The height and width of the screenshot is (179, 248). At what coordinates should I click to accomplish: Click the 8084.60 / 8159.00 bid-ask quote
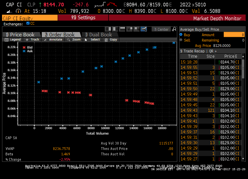(147, 5)
